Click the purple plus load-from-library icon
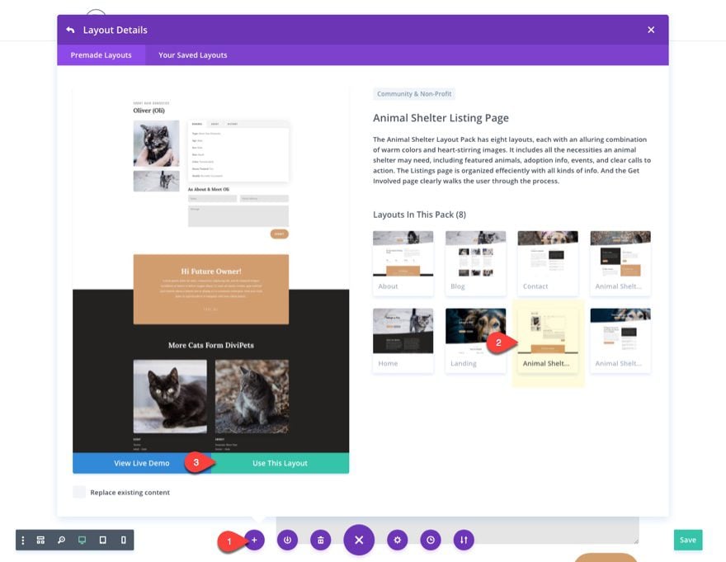This screenshot has width=726, height=562. 254,540
